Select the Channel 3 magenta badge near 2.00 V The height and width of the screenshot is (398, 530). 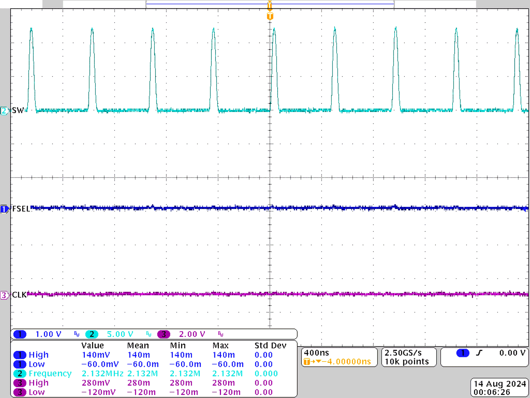pyautogui.click(x=163, y=334)
